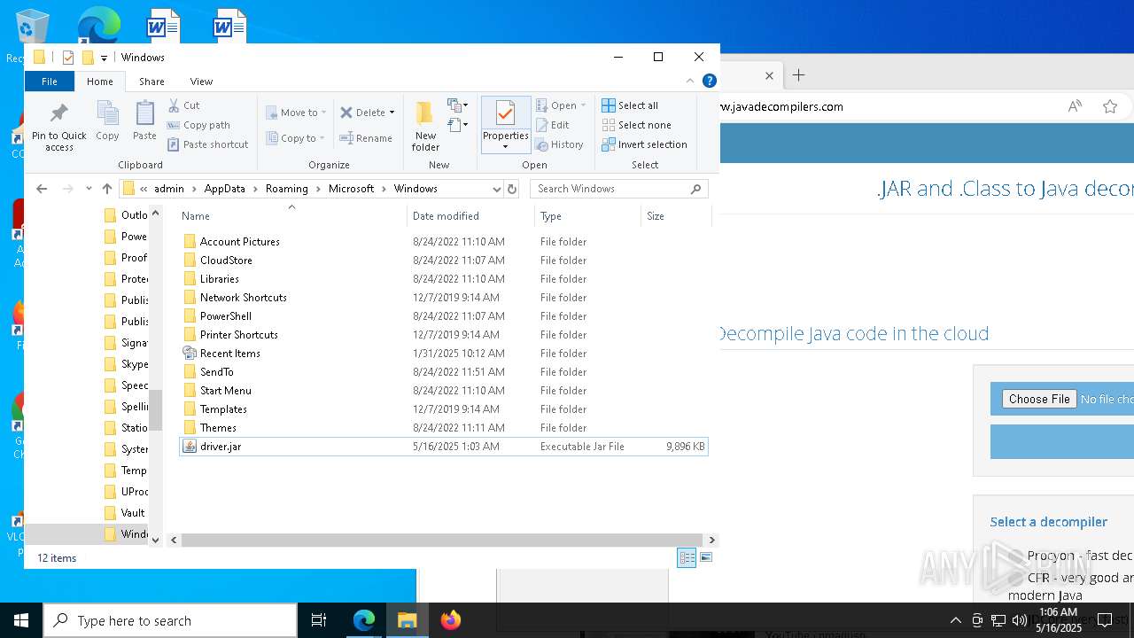The height and width of the screenshot is (638, 1134).
Task: Click the taskbar search box
Action: click(x=170, y=620)
